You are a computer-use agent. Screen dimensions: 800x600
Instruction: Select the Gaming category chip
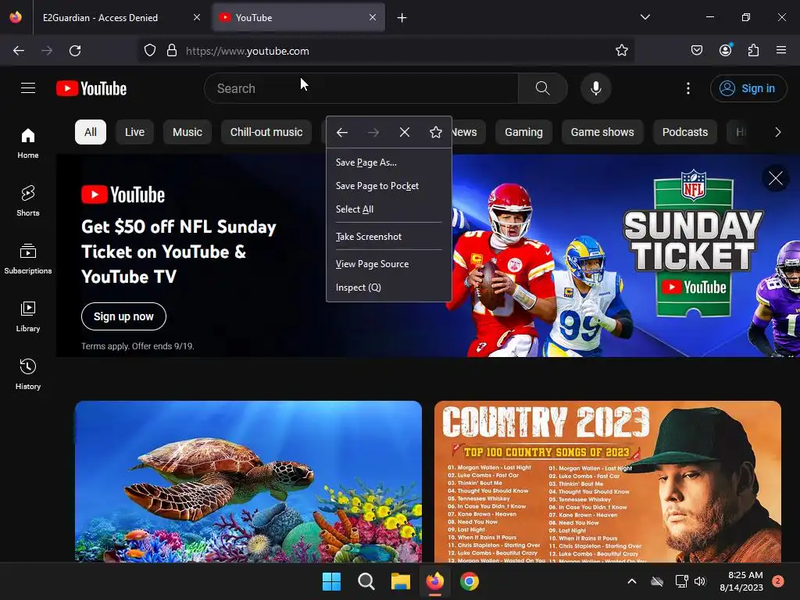point(523,132)
